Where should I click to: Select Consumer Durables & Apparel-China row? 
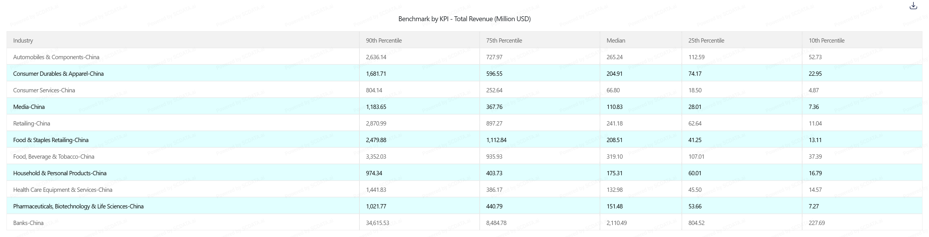[58, 73]
